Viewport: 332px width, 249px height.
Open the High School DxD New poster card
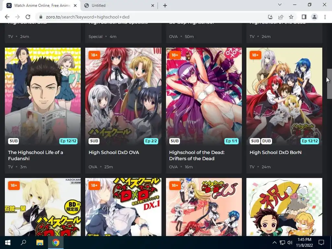pos(204,207)
